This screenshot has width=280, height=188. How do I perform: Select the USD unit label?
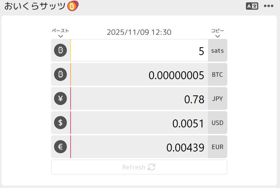[217, 123]
